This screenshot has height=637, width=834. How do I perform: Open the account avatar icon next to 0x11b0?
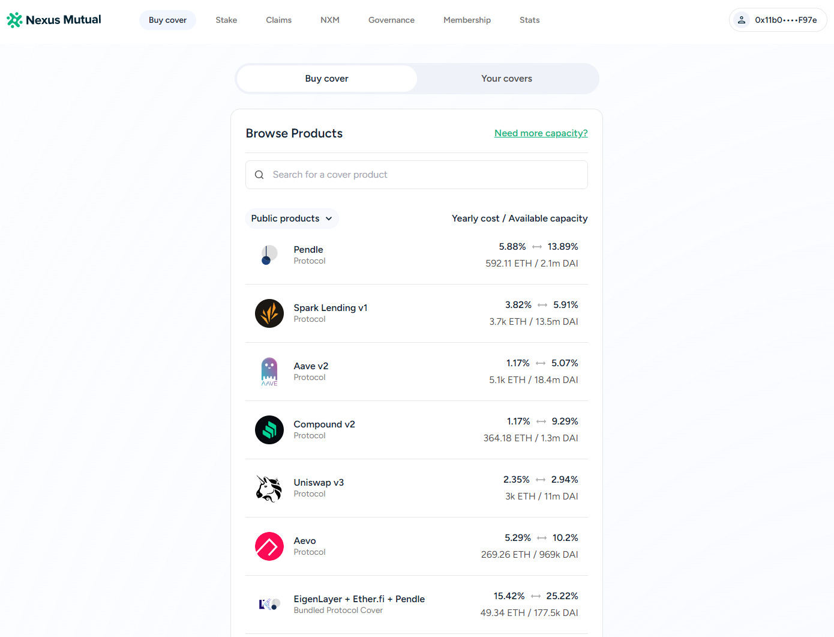click(742, 20)
